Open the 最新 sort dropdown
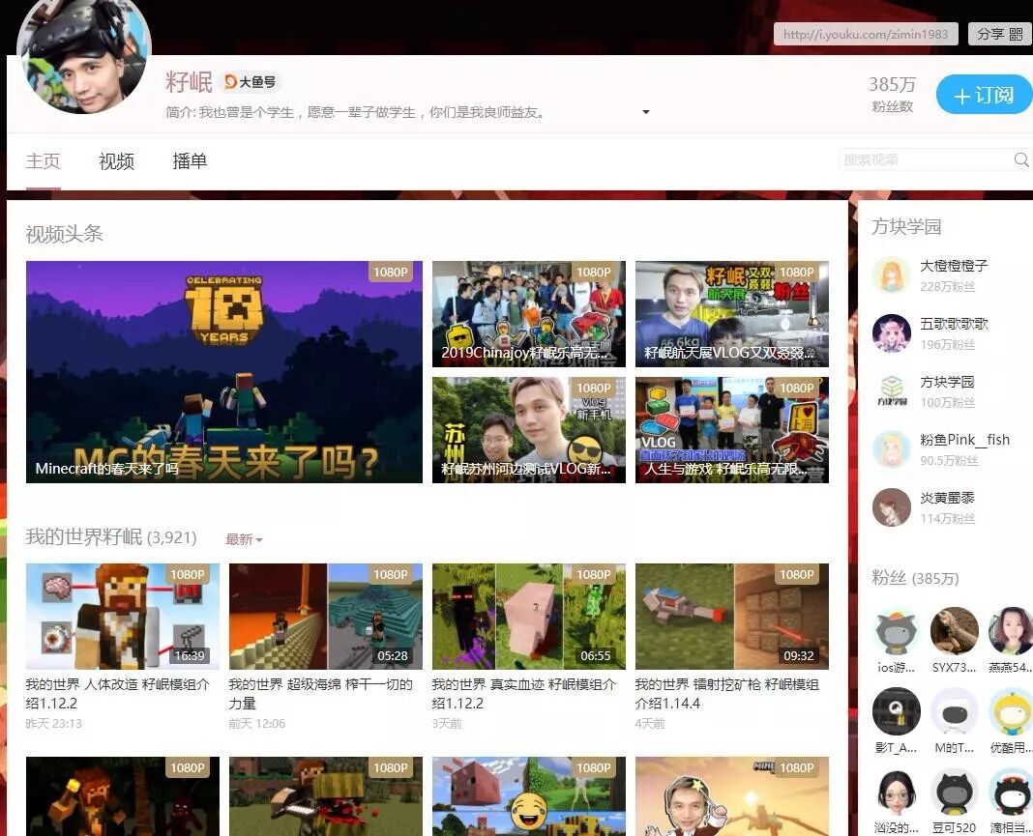 (242, 539)
